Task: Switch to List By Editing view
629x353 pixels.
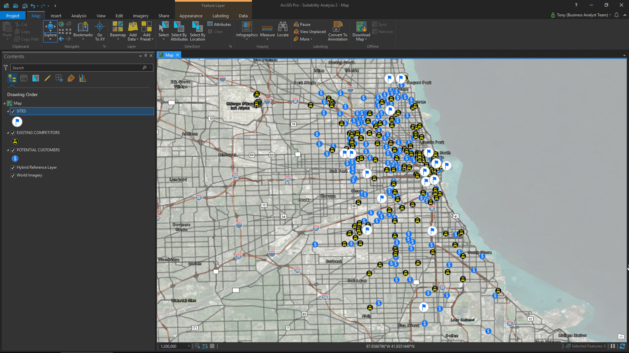Action: (48, 78)
